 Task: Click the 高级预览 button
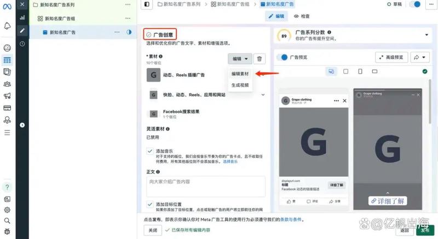(391, 57)
